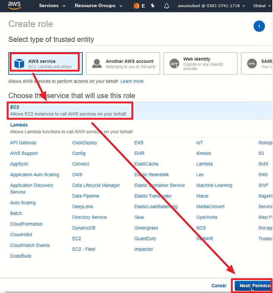This screenshot has height=293, width=273.
Task: Select CodeBuild service
Action: pos(21,256)
